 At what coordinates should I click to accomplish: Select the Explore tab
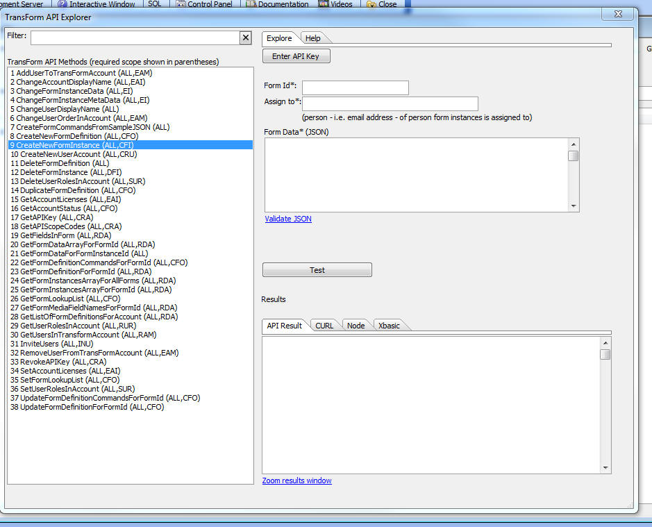[x=279, y=38]
